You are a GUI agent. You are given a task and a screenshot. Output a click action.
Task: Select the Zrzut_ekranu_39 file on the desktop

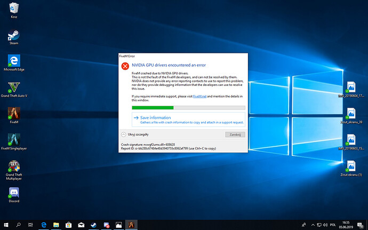(351, 114)
